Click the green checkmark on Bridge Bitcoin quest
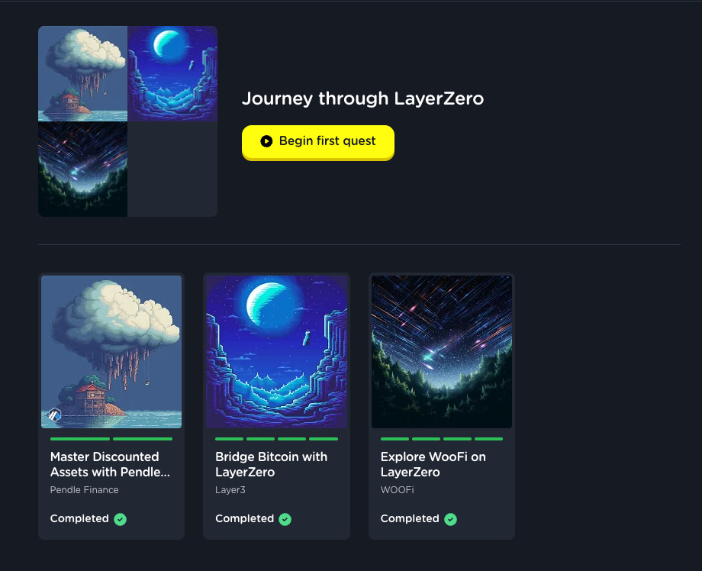The width and height of the screenshot is (702, 571). [x=285, y=519]
